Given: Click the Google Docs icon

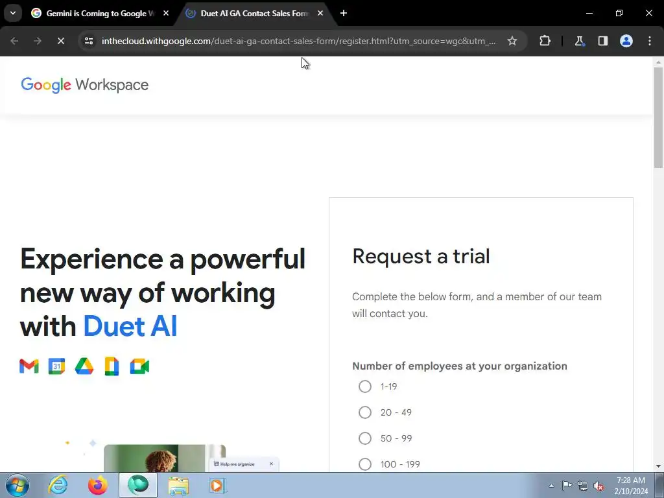Looking at the screenshot, I should coord(112,367).
